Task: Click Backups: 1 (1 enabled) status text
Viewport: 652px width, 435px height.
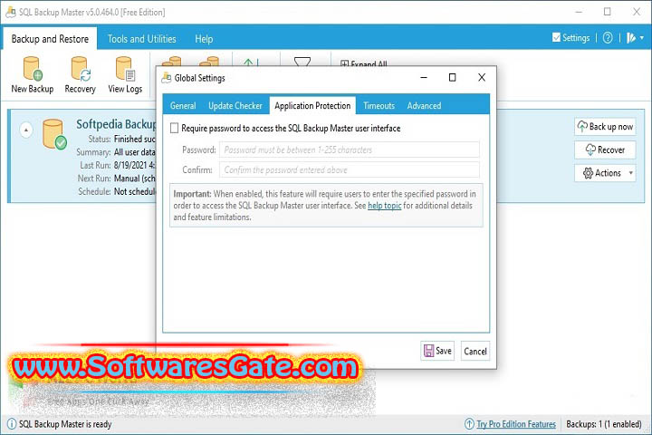Action: (x=604, y=424)
